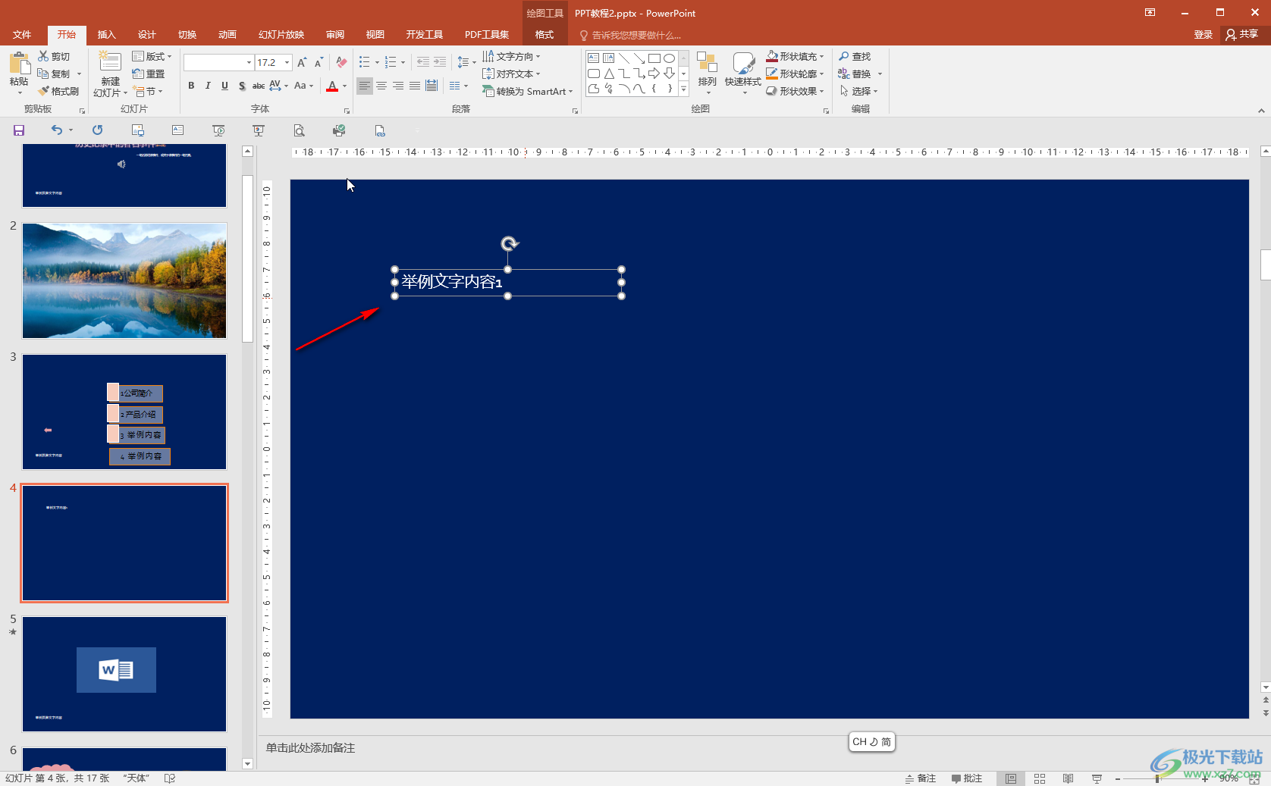
Task: Toggle Underline formatting
Action: pyautogui.click(x=224, y=86)
